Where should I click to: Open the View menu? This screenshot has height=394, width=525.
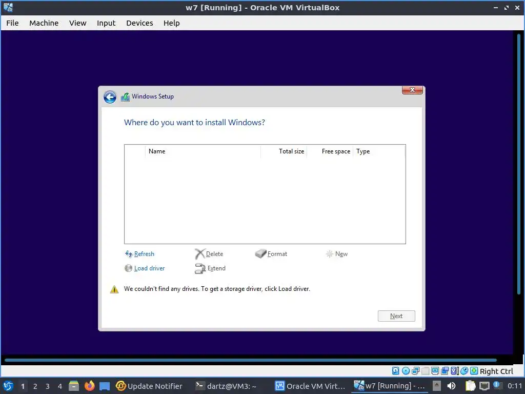click(x=78, y=23)
